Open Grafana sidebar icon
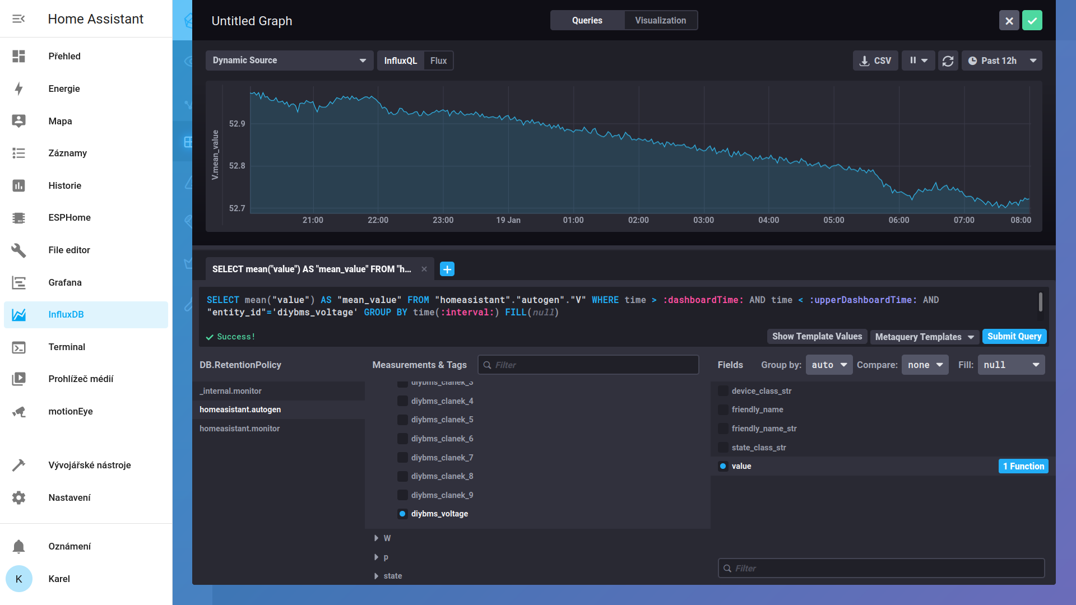1076x605 pixels. tap(18, 282)
